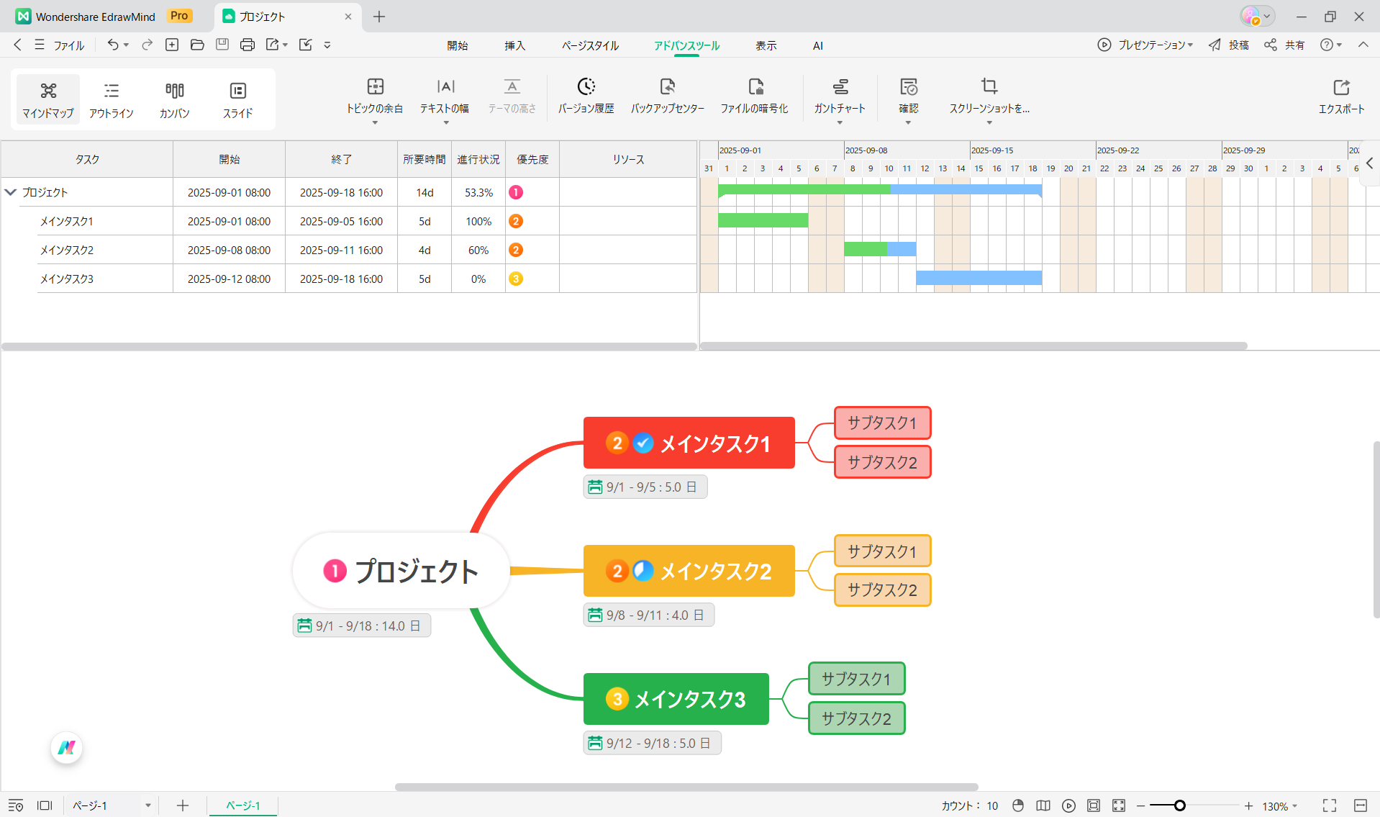Open the ページスタイル ribbon tab
This screenshot has height=817, width=1380.
(589, 45)
